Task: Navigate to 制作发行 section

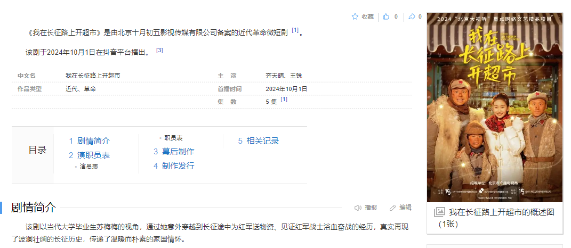Action: pyautogui.click(x=178, y=166)
